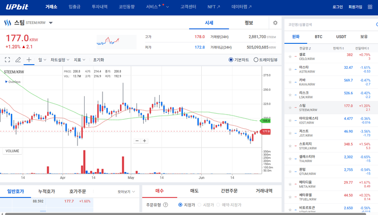Zoom in chart with plus button
378x215 pixels.
point(145,141)
